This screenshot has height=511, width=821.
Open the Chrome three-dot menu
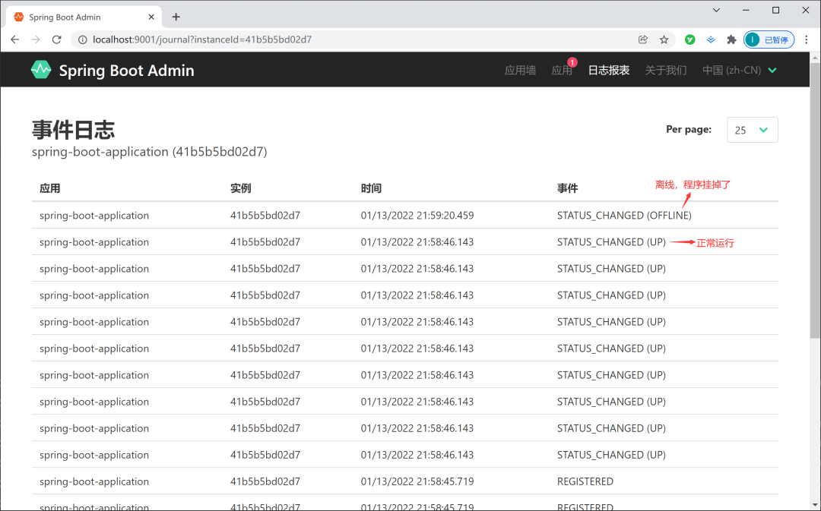pyautogui.click(x=807, y=39)
